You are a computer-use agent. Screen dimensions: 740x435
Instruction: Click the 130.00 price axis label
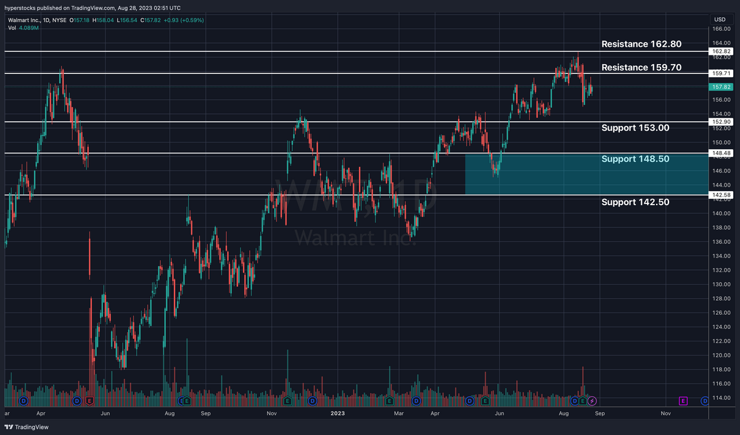[x=721, y=284]
